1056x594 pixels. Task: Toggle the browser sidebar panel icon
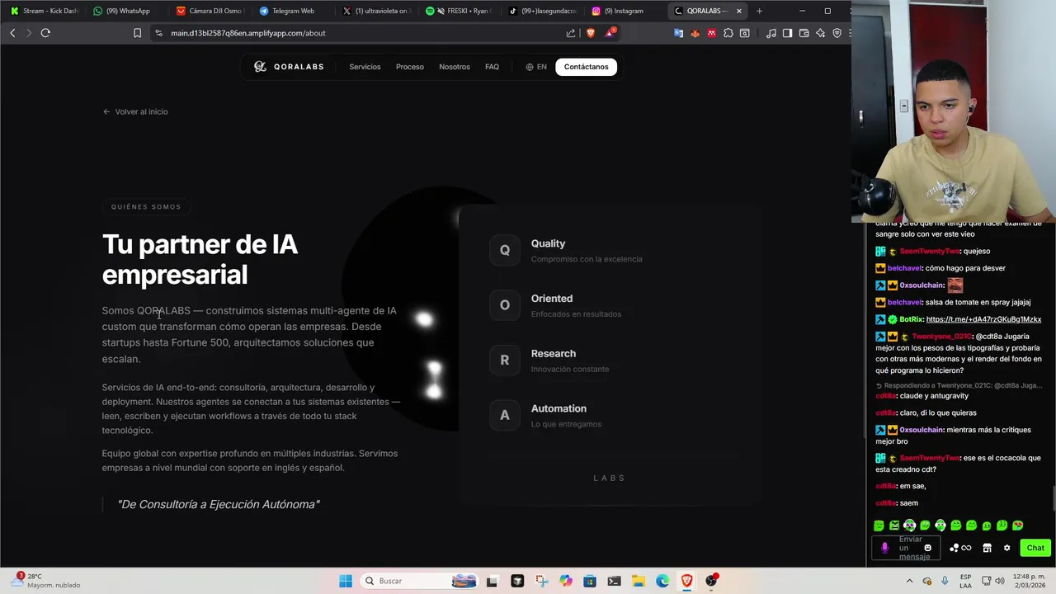pyautogui.click(x=787, y=33)
